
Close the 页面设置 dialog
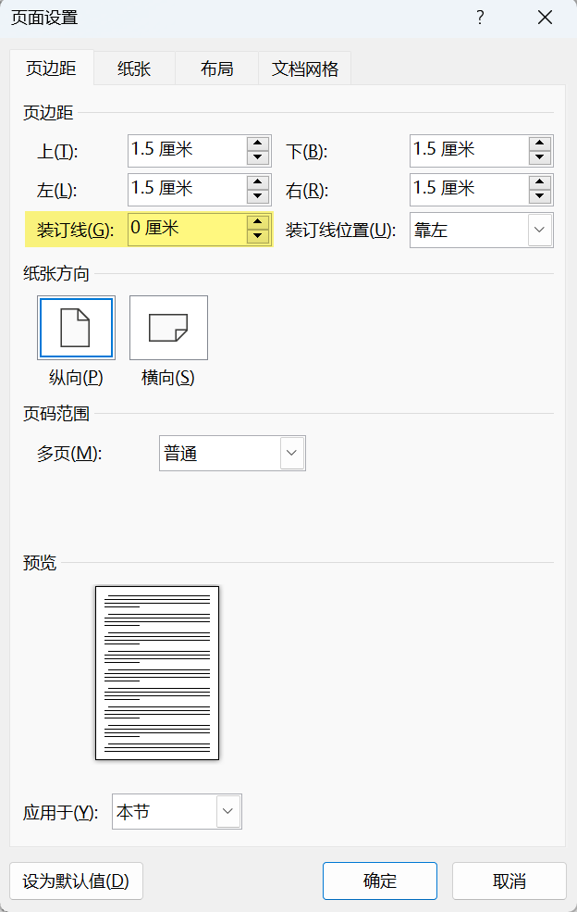click(x=545, y=18)
